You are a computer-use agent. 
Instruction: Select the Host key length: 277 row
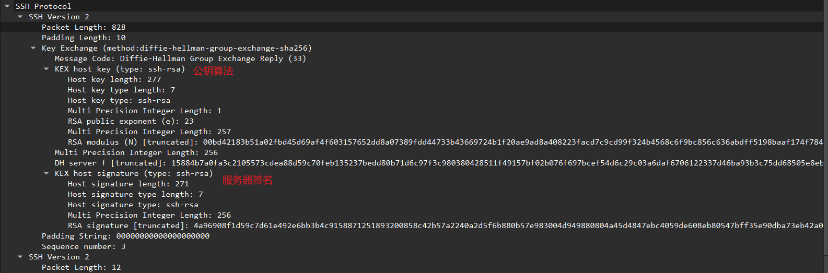pos(114,79)
